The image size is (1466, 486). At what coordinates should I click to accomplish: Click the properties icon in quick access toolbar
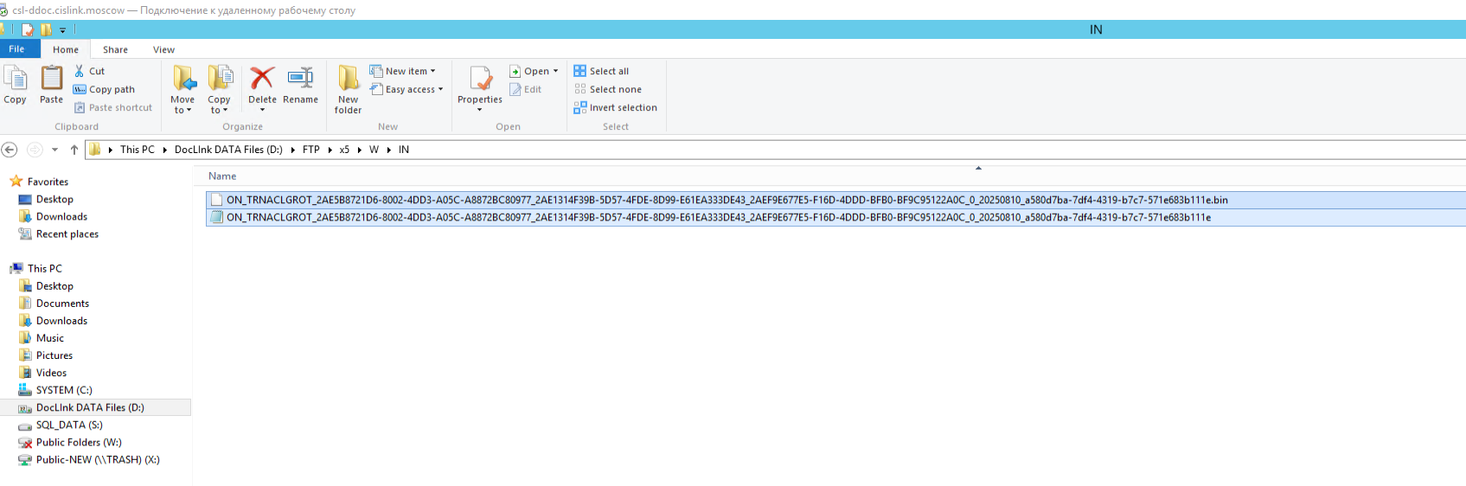pos(28,29)
